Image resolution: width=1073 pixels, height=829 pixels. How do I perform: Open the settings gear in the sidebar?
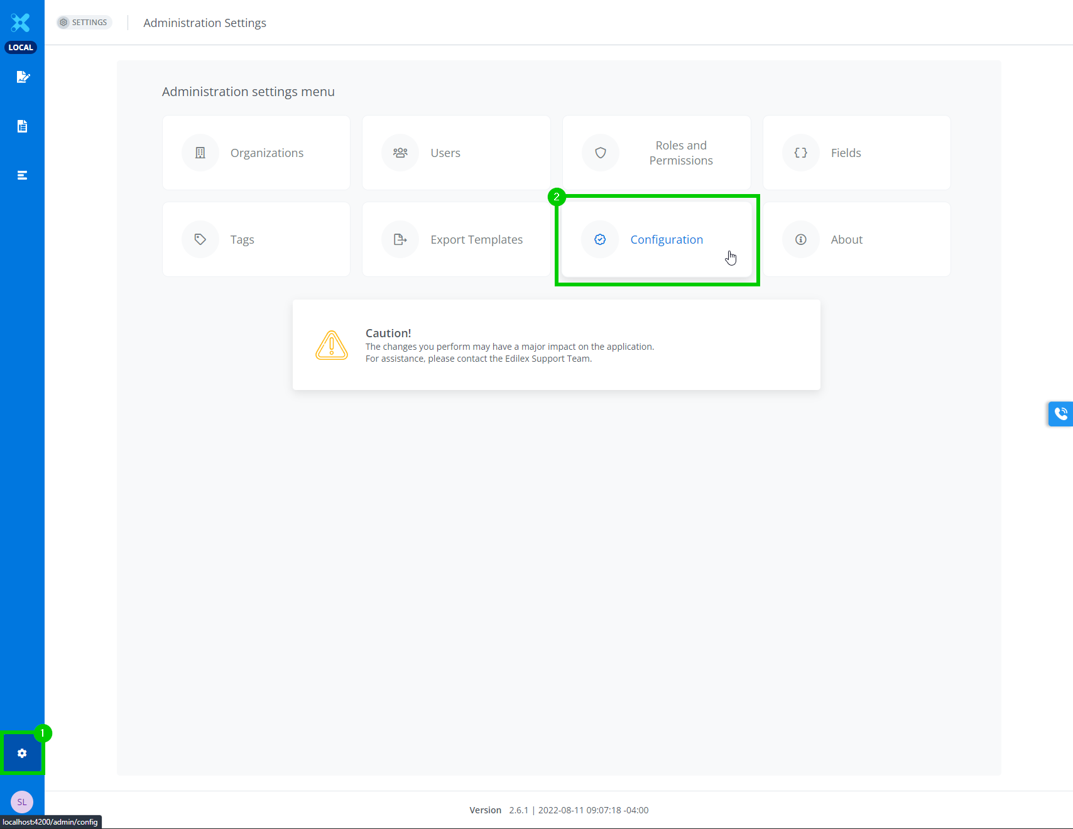pyautogui.click(x=22, y=753)
